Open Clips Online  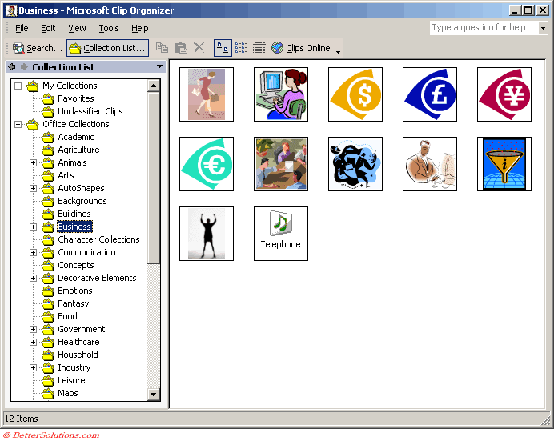click(301, 48)
